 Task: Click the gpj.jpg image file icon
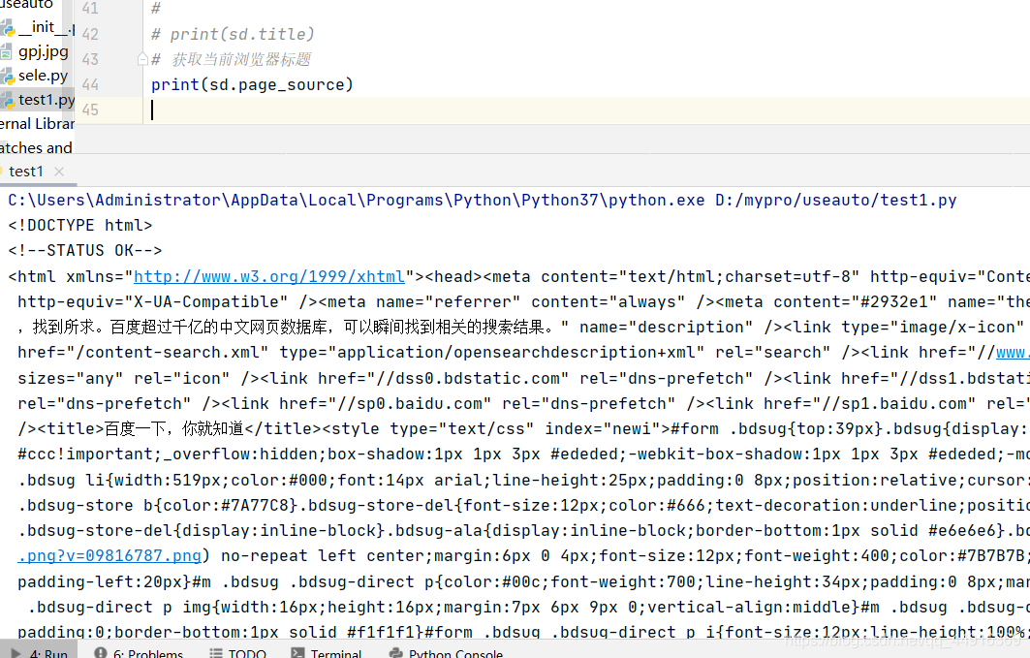(x=6, y=52)
